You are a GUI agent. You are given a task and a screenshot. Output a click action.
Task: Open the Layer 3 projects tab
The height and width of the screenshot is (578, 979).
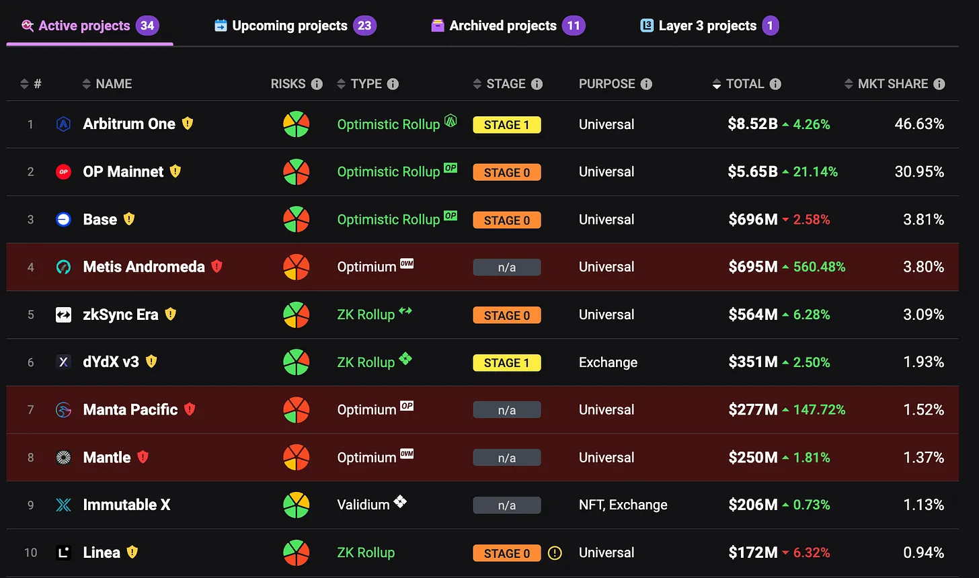[x=709, y=26]
